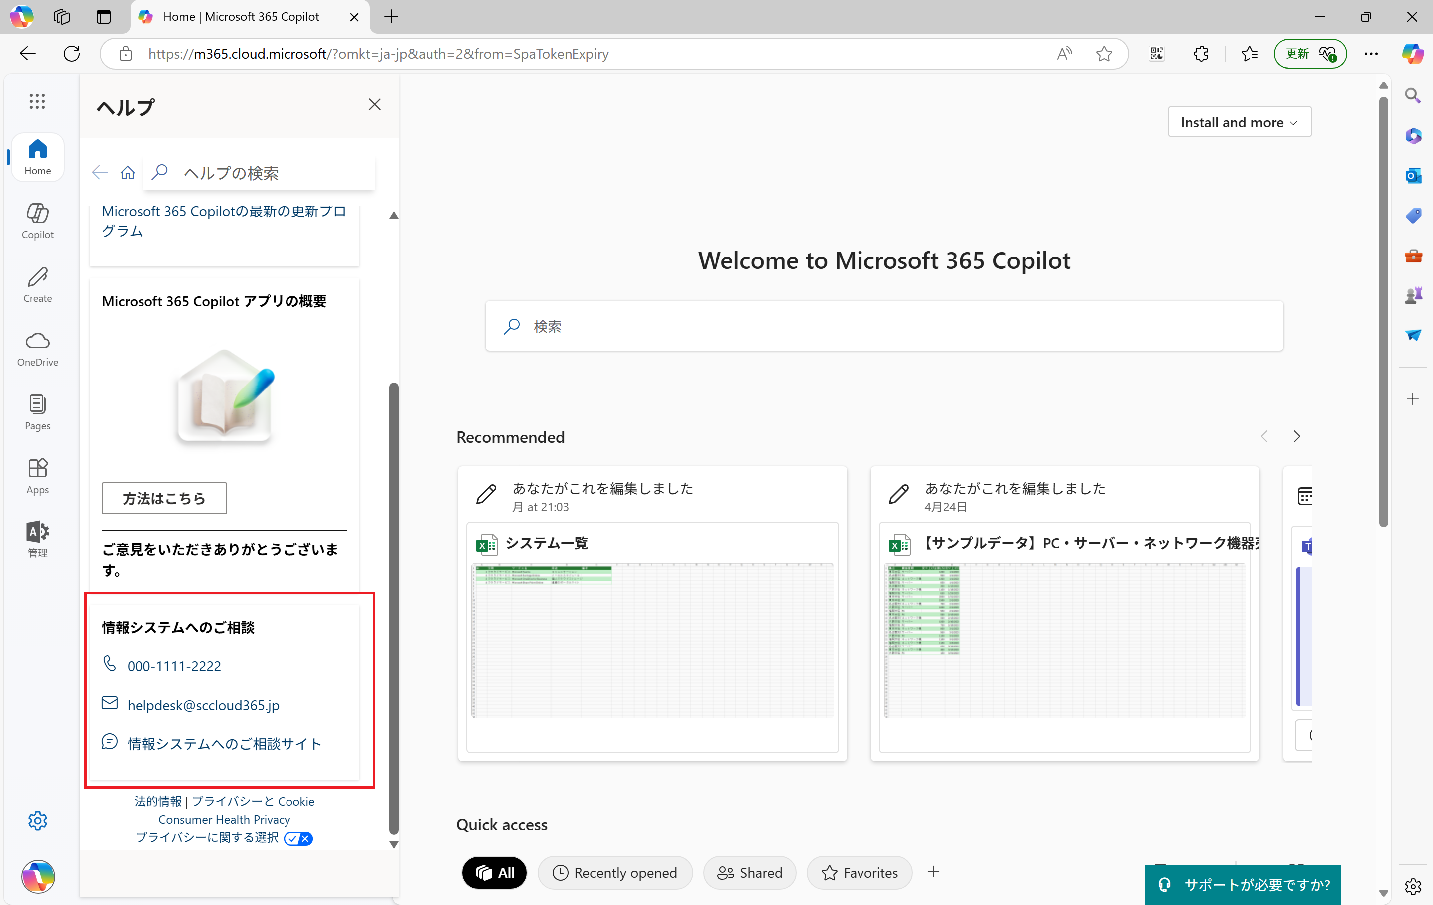1433x905 pixels.
Task: Expand the Install and more dropdown
Action: point(1239,122)
